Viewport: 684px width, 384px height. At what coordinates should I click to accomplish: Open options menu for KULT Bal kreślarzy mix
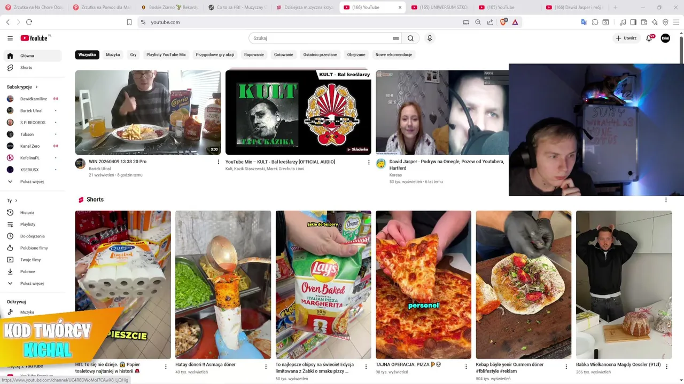(368, 162)
